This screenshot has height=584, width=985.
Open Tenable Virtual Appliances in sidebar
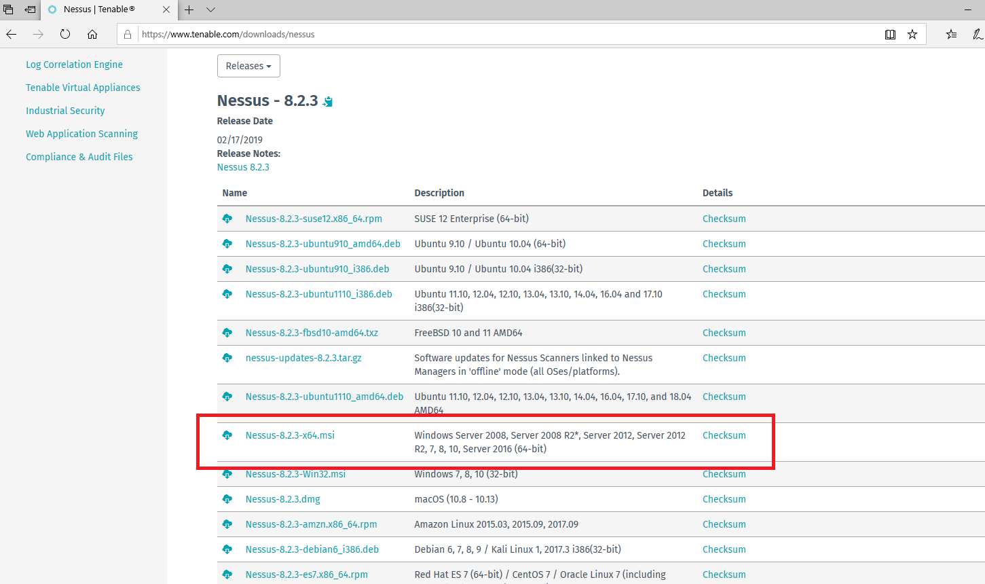coord(83,88)
